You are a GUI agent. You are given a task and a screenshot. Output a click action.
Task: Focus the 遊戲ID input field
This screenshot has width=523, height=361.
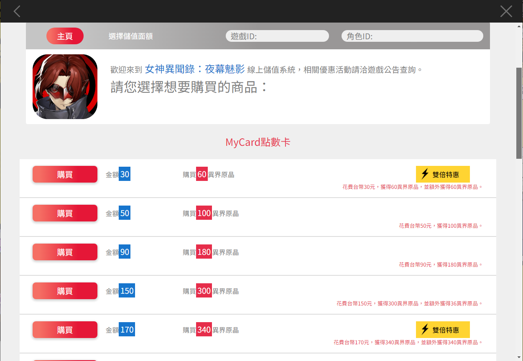point(277,36)
